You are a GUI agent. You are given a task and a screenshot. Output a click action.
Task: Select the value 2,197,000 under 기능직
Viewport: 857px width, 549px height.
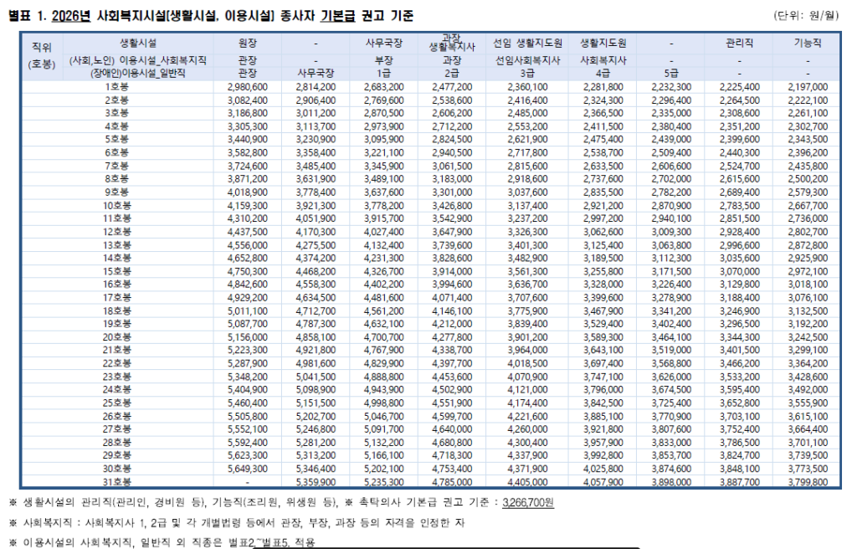(808, 87)
